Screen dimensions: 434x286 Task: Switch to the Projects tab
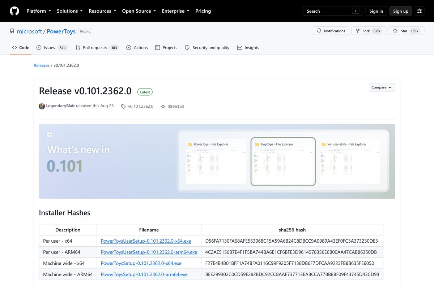click(166, 48)
